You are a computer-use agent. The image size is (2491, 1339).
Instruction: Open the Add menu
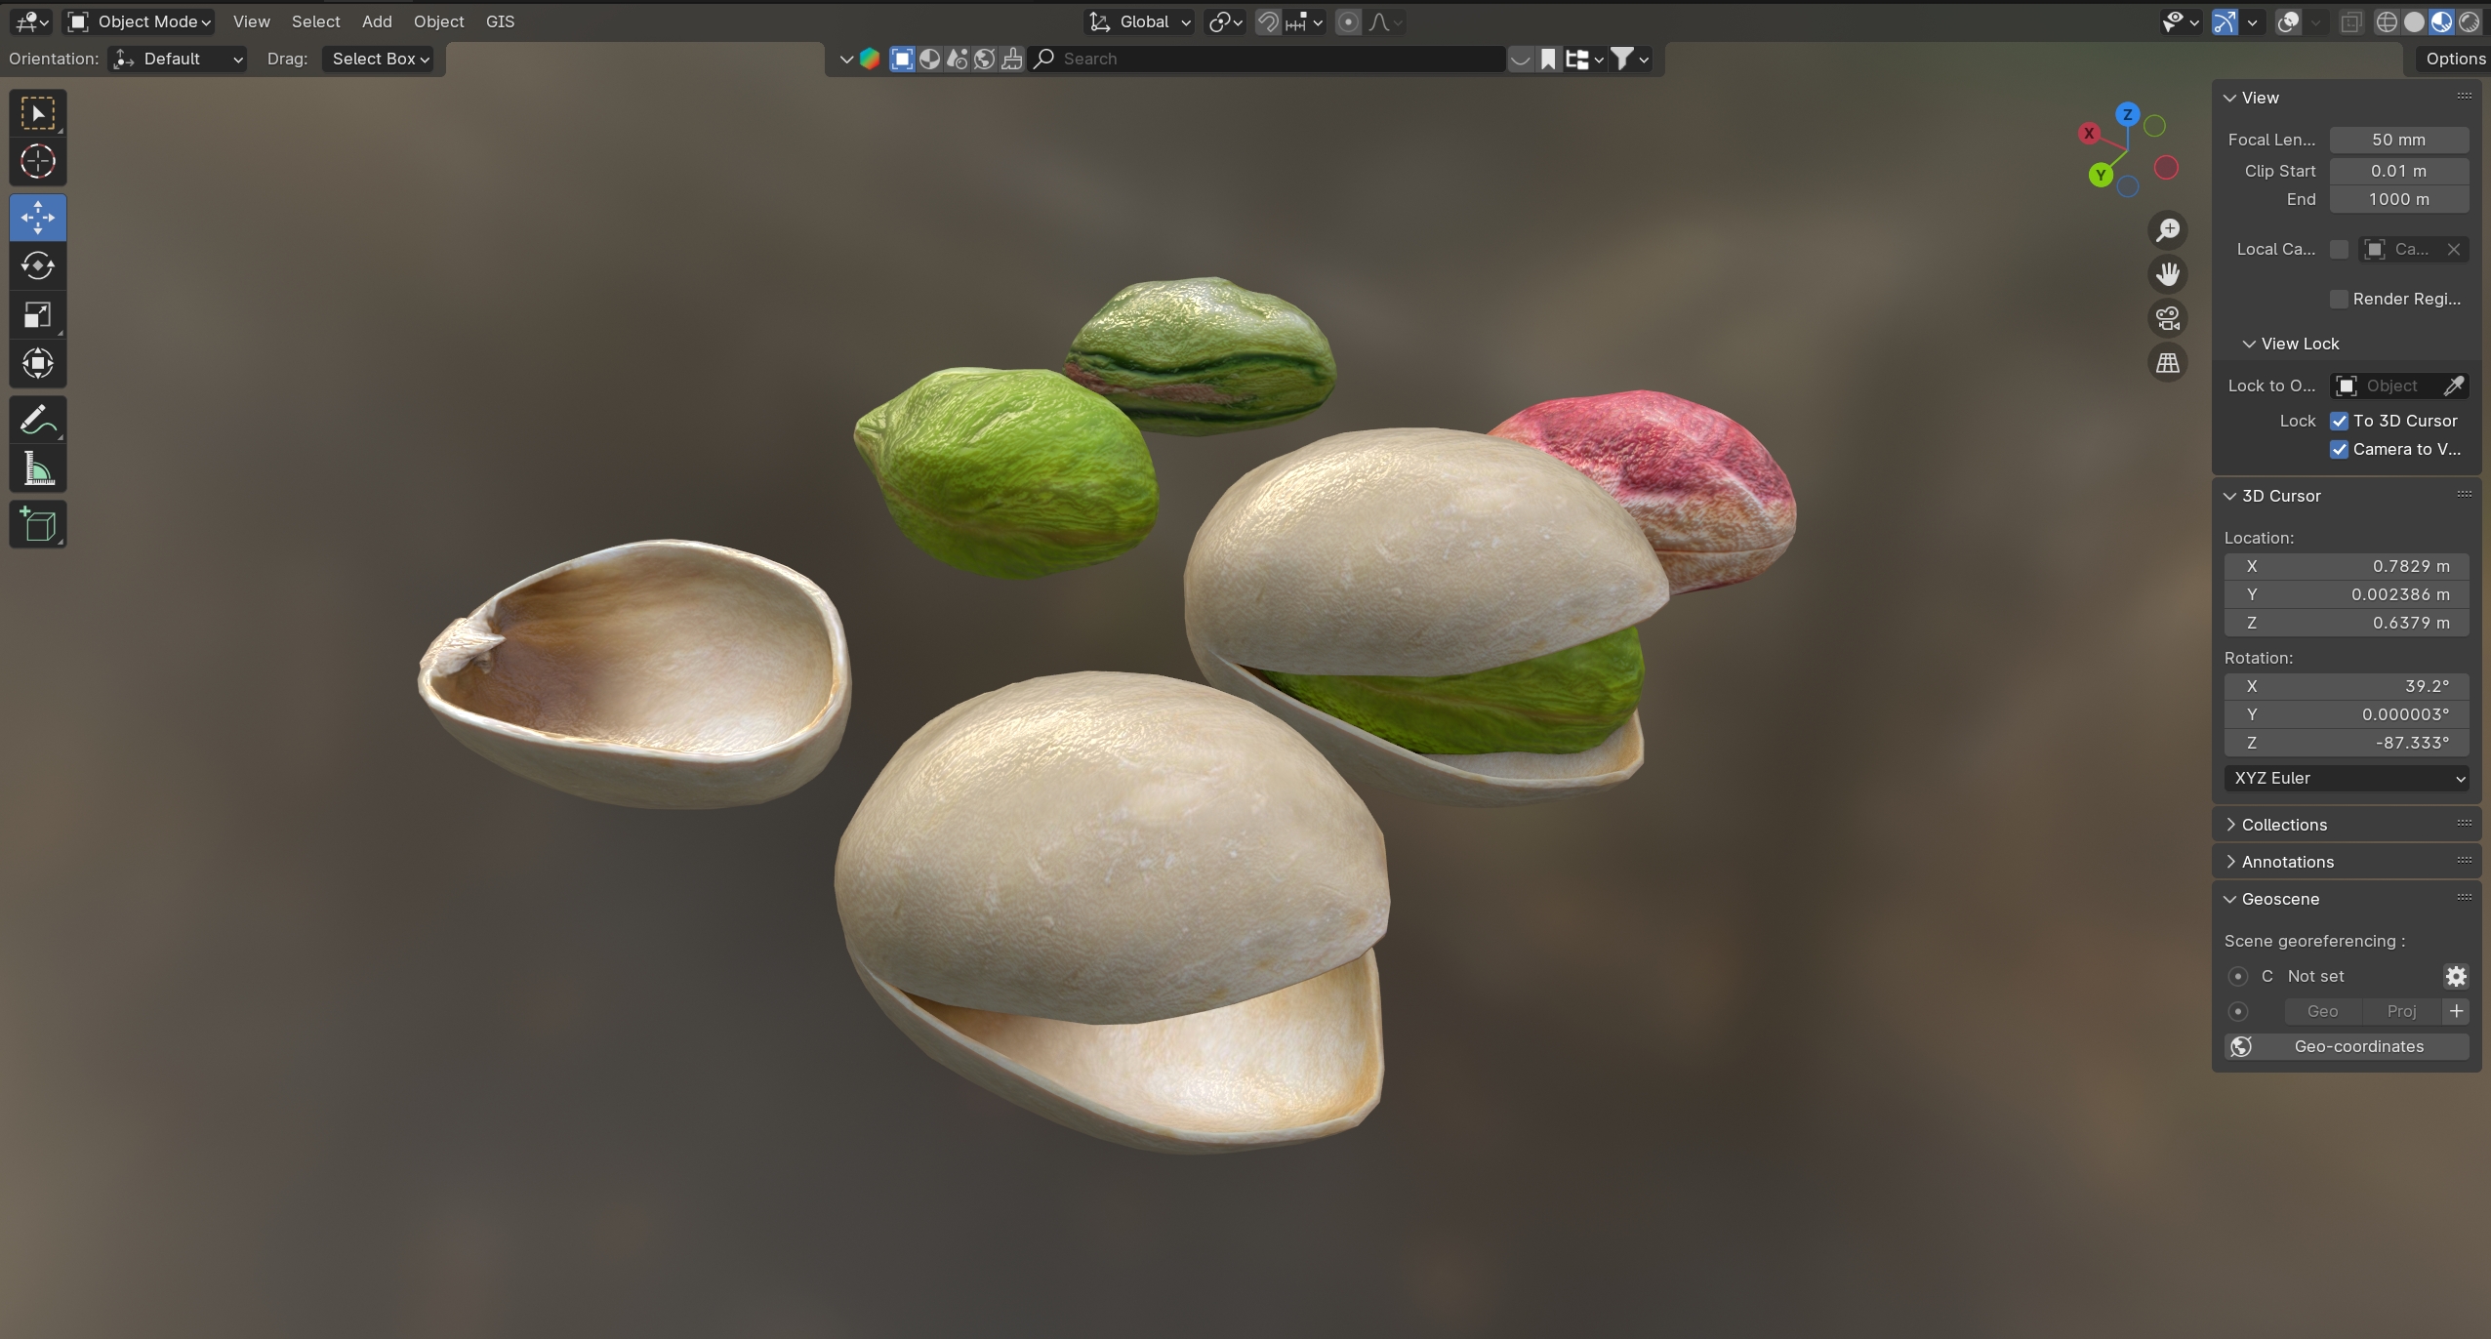(x=377, y=21)
